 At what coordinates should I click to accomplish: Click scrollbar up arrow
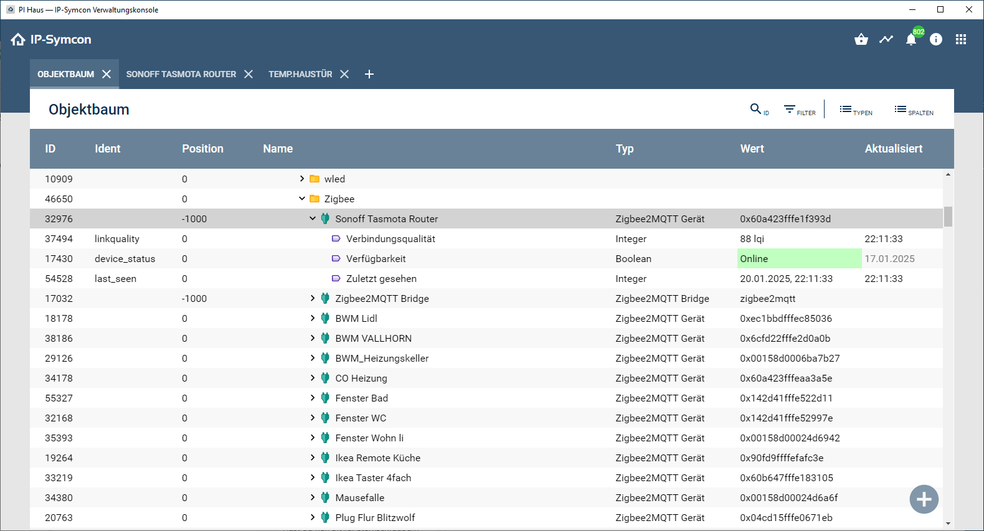948,174
